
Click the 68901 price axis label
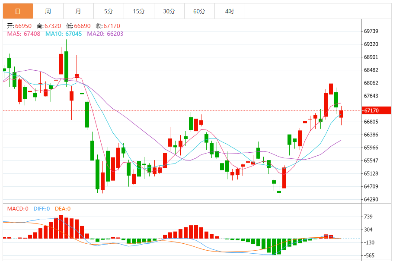[371, 57]
